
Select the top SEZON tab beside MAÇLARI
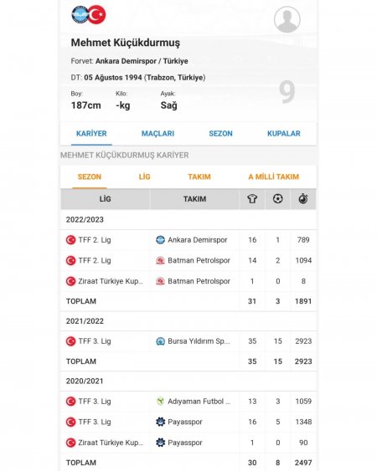point(220,134)
